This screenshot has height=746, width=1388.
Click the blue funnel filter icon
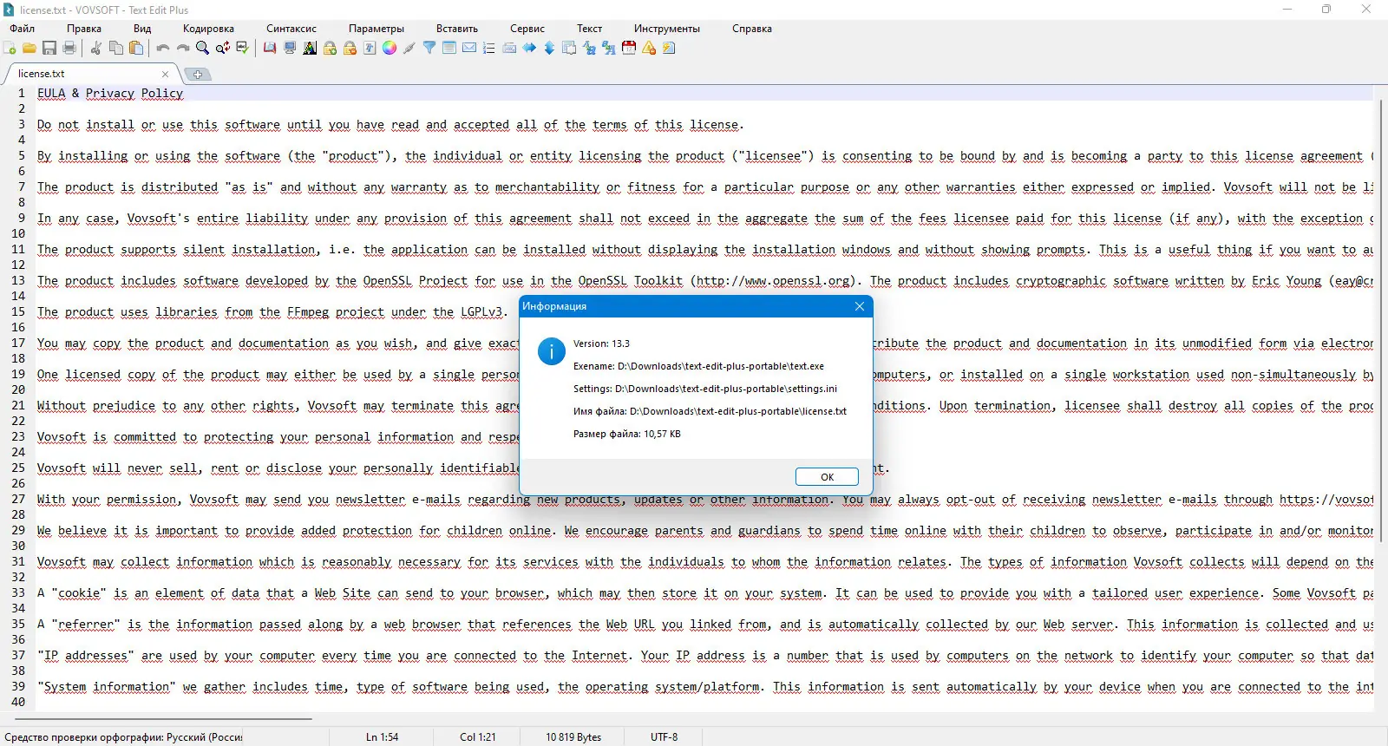429,48
